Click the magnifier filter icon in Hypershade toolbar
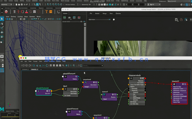Viewport: 192px width, 119px height. coord(63,66)
